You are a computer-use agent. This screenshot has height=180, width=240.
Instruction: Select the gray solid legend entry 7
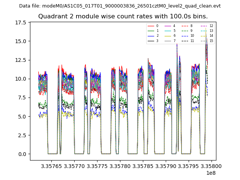168,40
